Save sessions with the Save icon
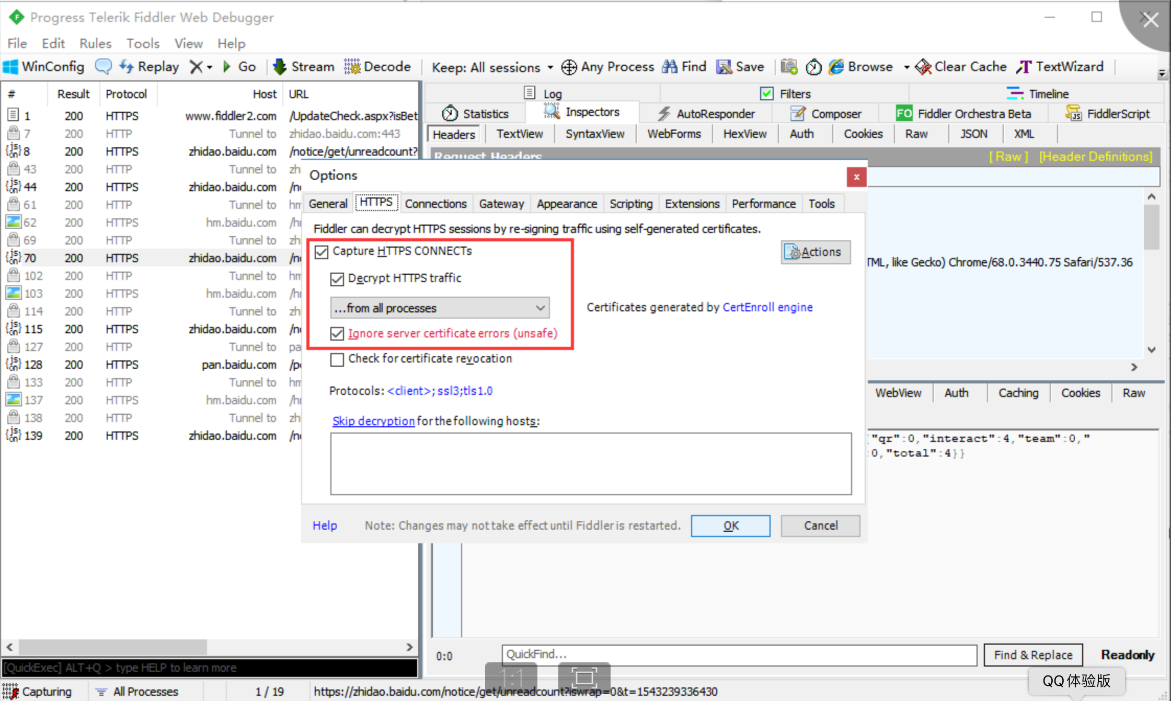Screen dimensions: 1171x701 pyautogui.click(x=740, y=67)
